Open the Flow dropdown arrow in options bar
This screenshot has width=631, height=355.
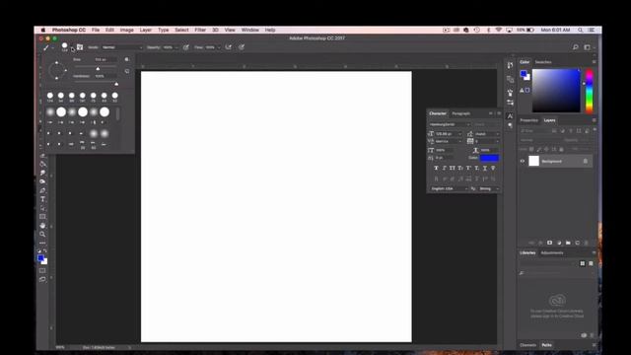(x=219, y=47)
